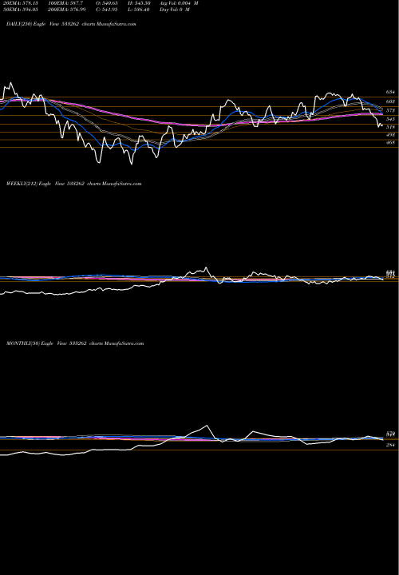The image size is (399, 575).
Task: Click the 573 price label on daily chart
Action: 390,110
